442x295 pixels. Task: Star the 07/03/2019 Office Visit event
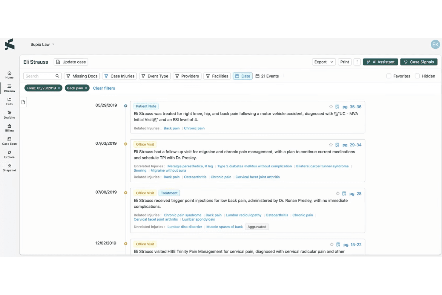click(x=331, y=145)
